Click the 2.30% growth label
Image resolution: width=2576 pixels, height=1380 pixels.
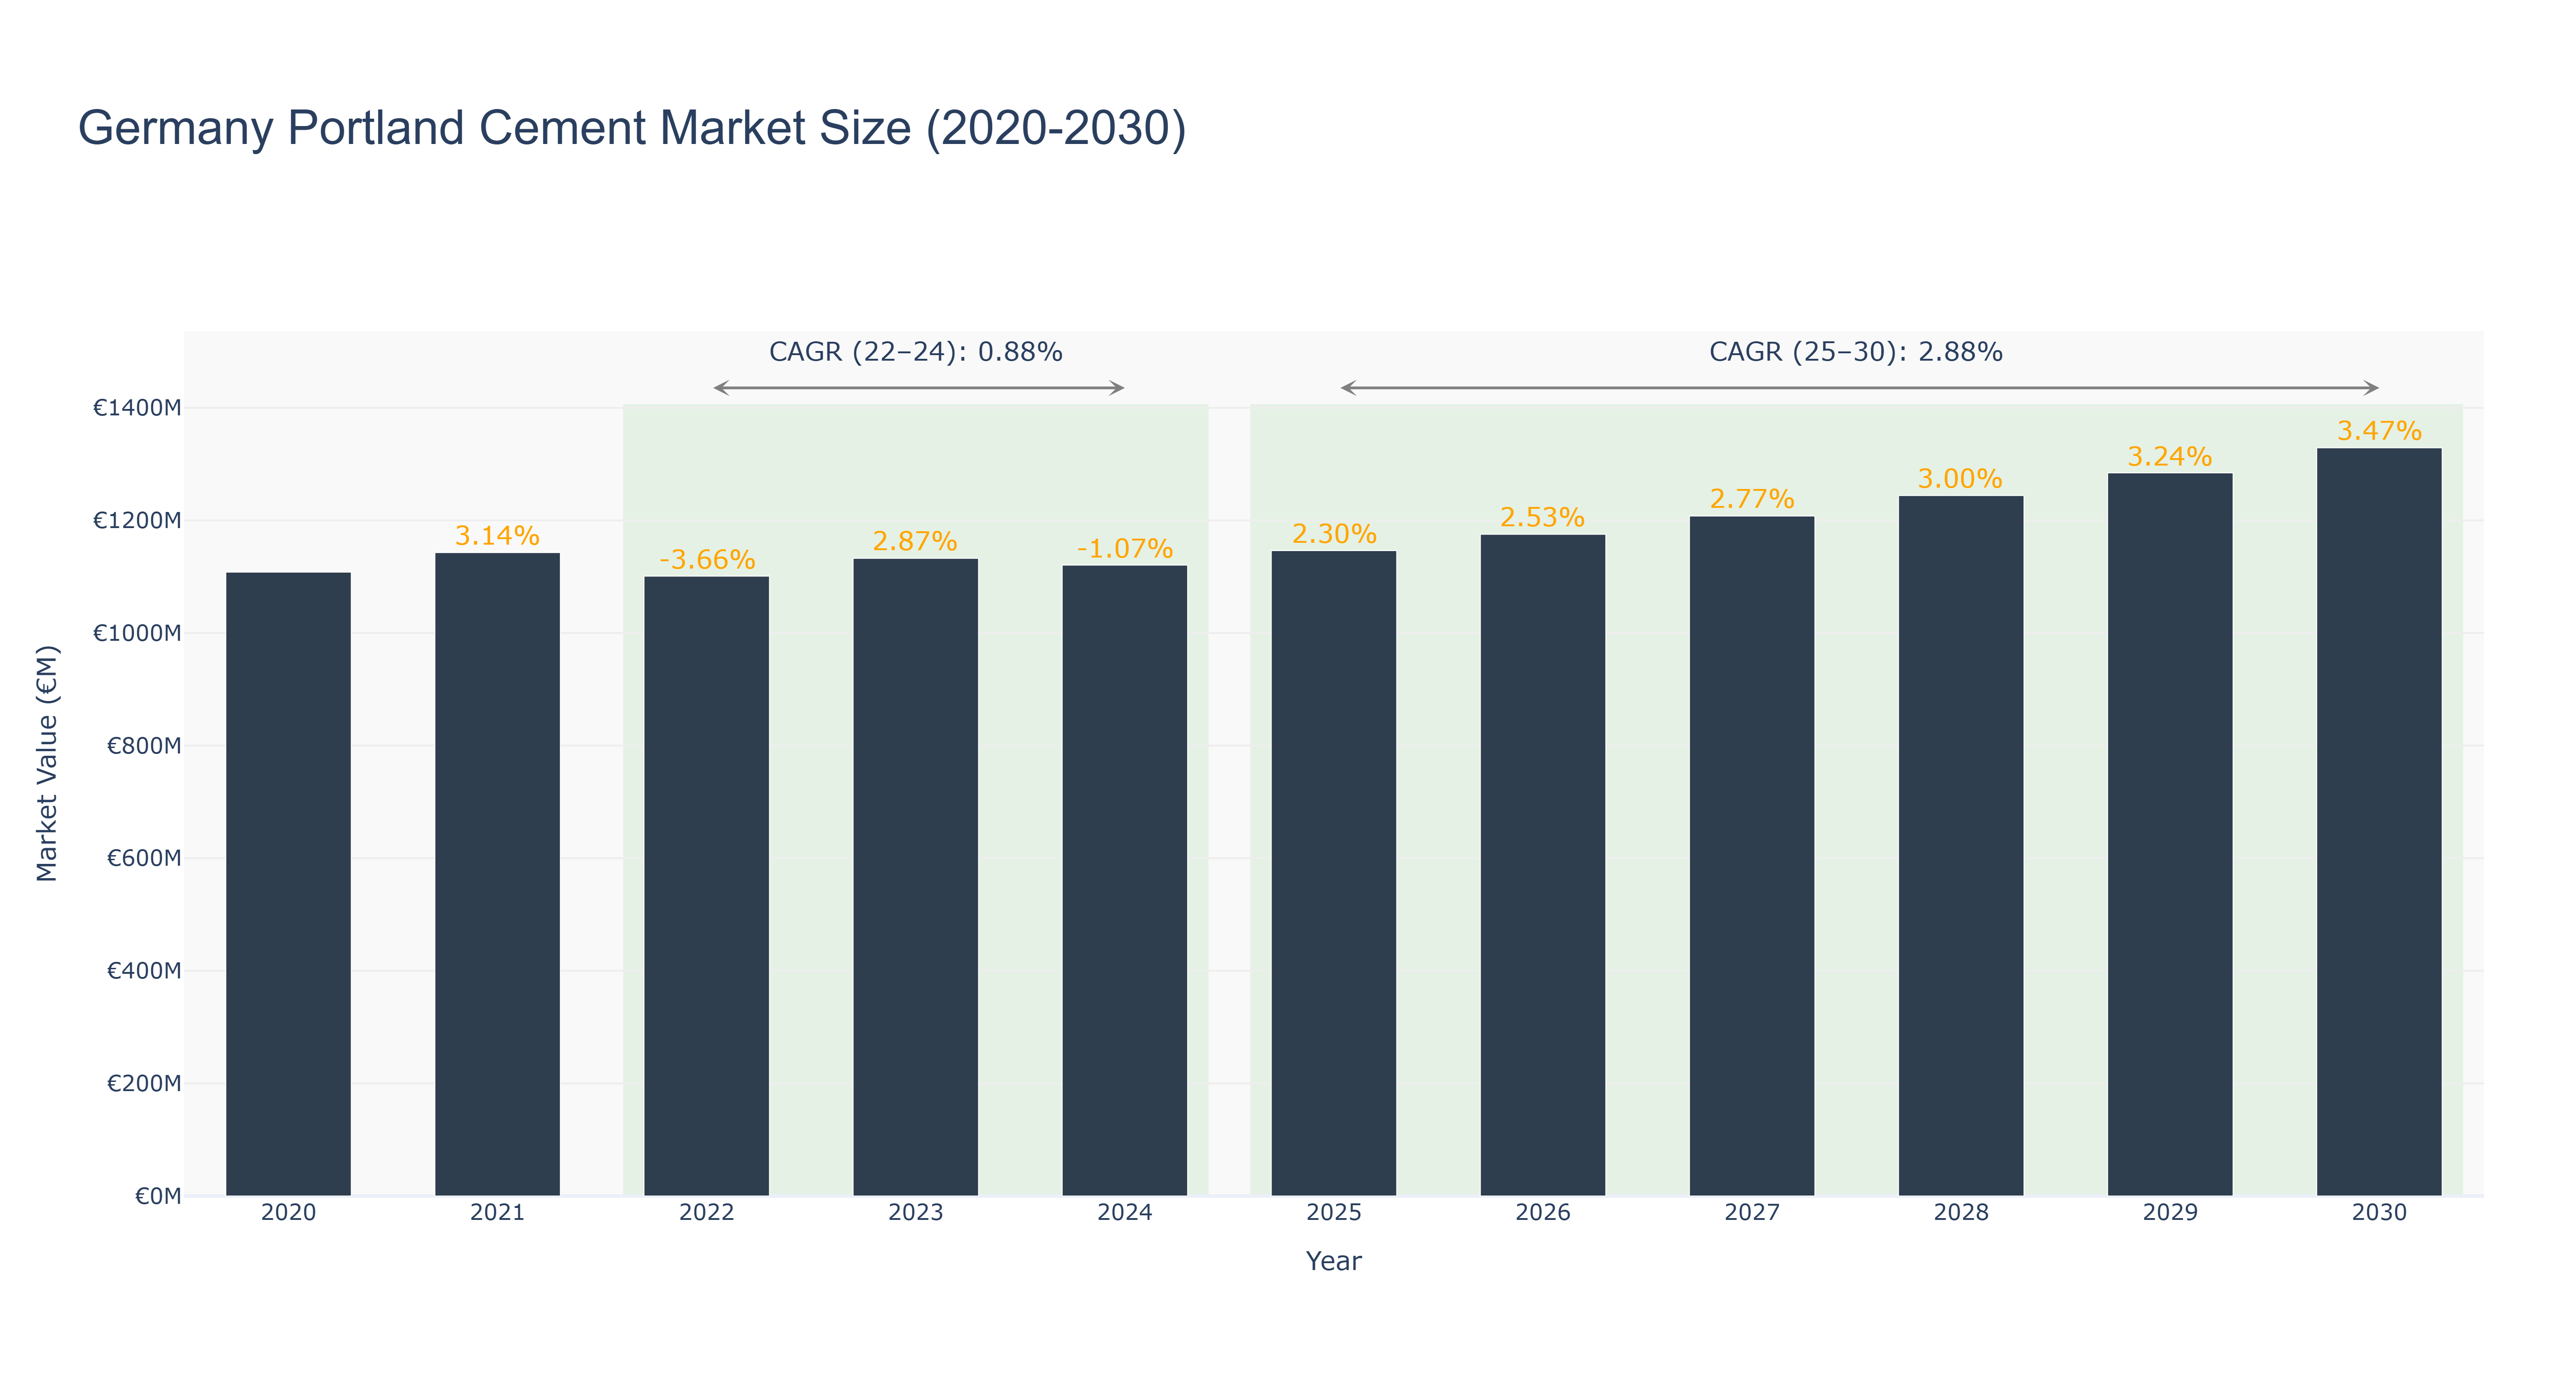pos(1334,534)
